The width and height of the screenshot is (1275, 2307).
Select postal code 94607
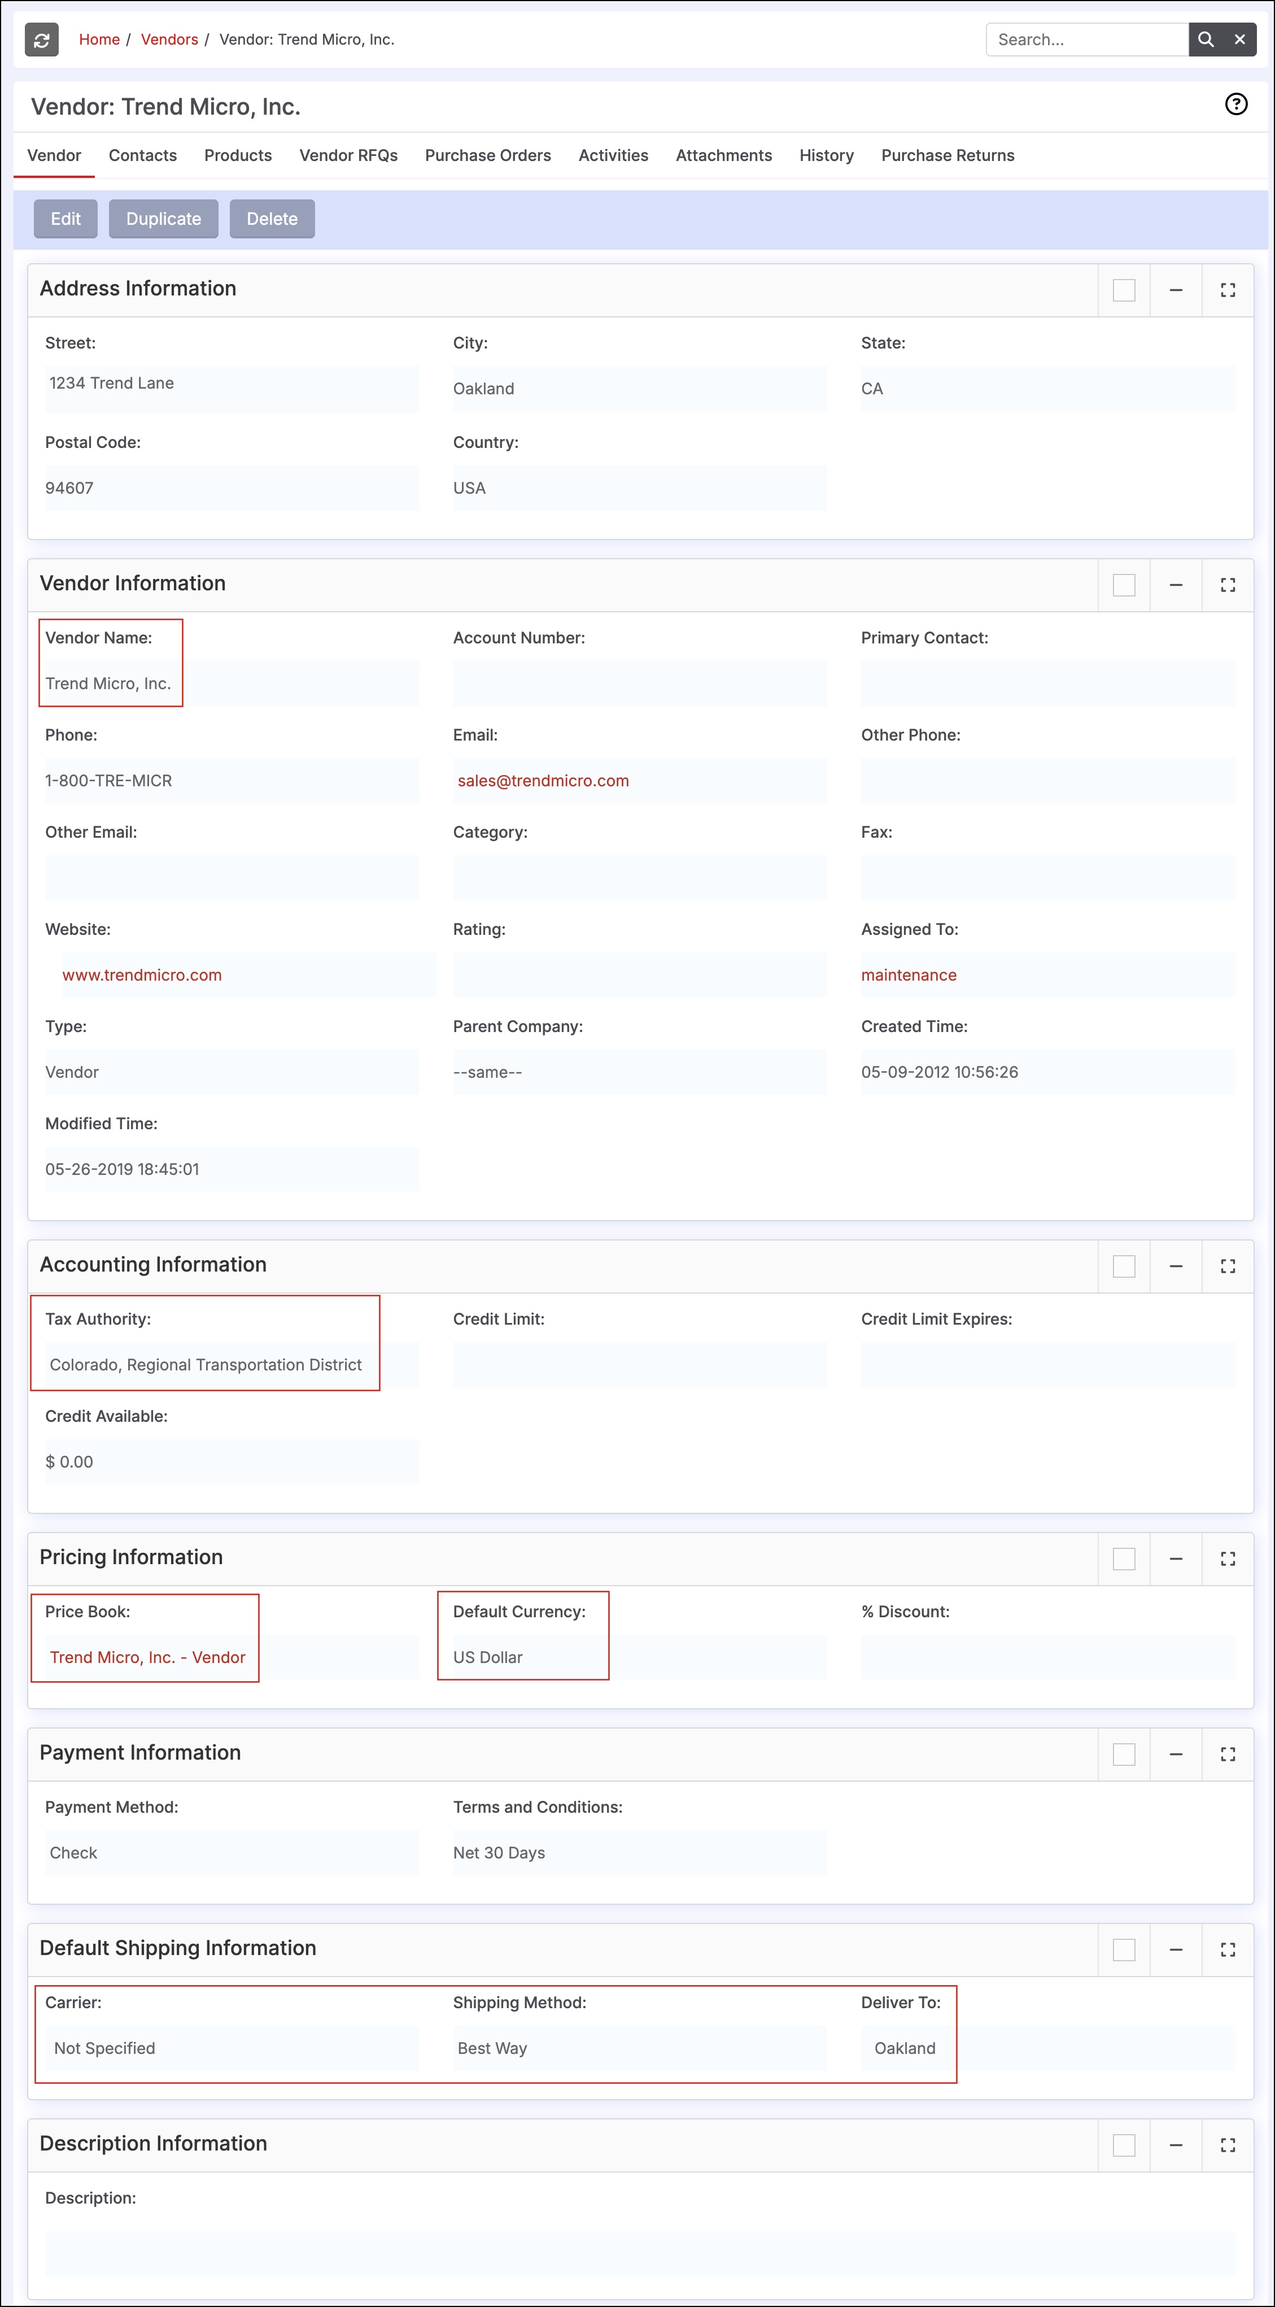[69, 488]
